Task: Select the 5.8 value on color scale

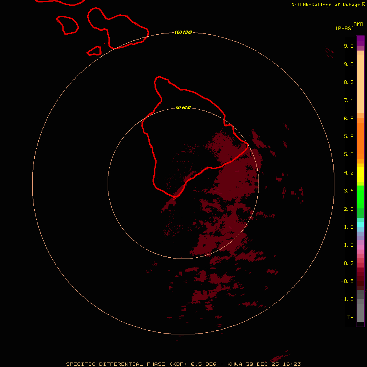Action: pyautogui.click(x=349, y=137)
